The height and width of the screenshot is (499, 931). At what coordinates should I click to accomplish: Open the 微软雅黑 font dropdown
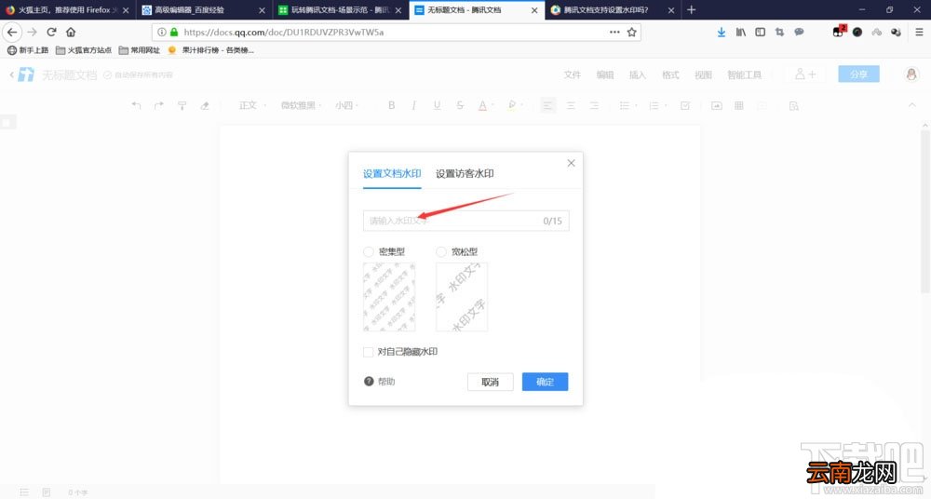click(x=301, y=105)
